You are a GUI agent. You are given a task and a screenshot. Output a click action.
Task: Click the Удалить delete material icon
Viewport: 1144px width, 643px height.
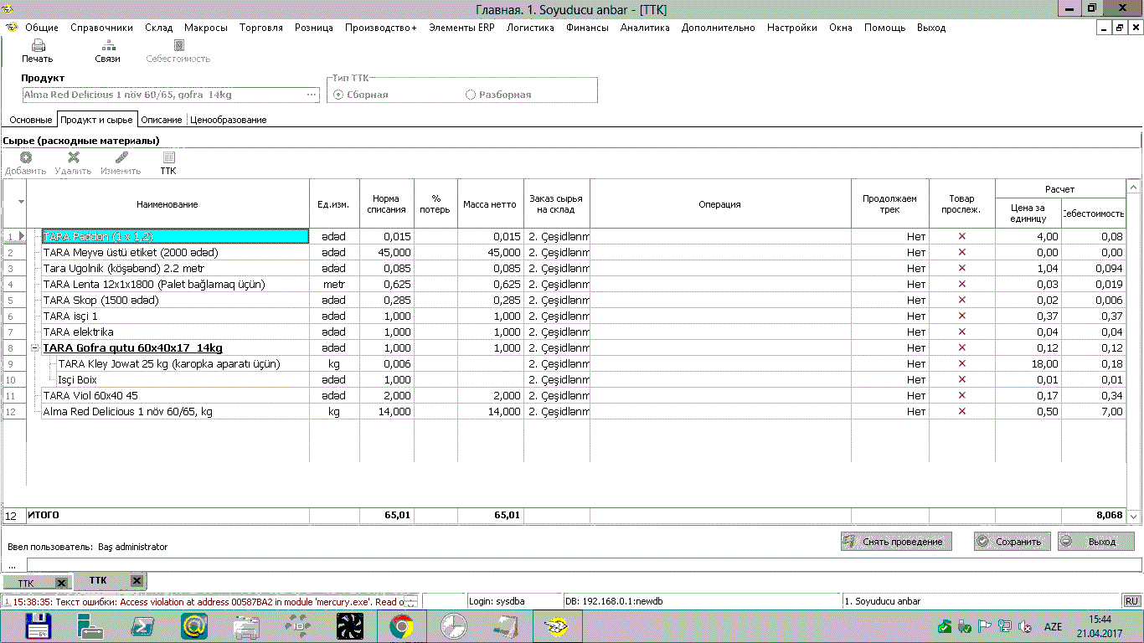click(74, 157)
